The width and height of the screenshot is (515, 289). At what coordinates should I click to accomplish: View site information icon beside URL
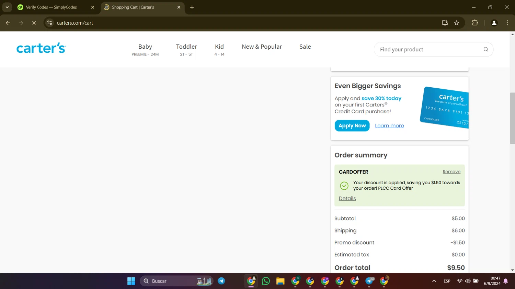pyautogui.click(x=50, y=23)
